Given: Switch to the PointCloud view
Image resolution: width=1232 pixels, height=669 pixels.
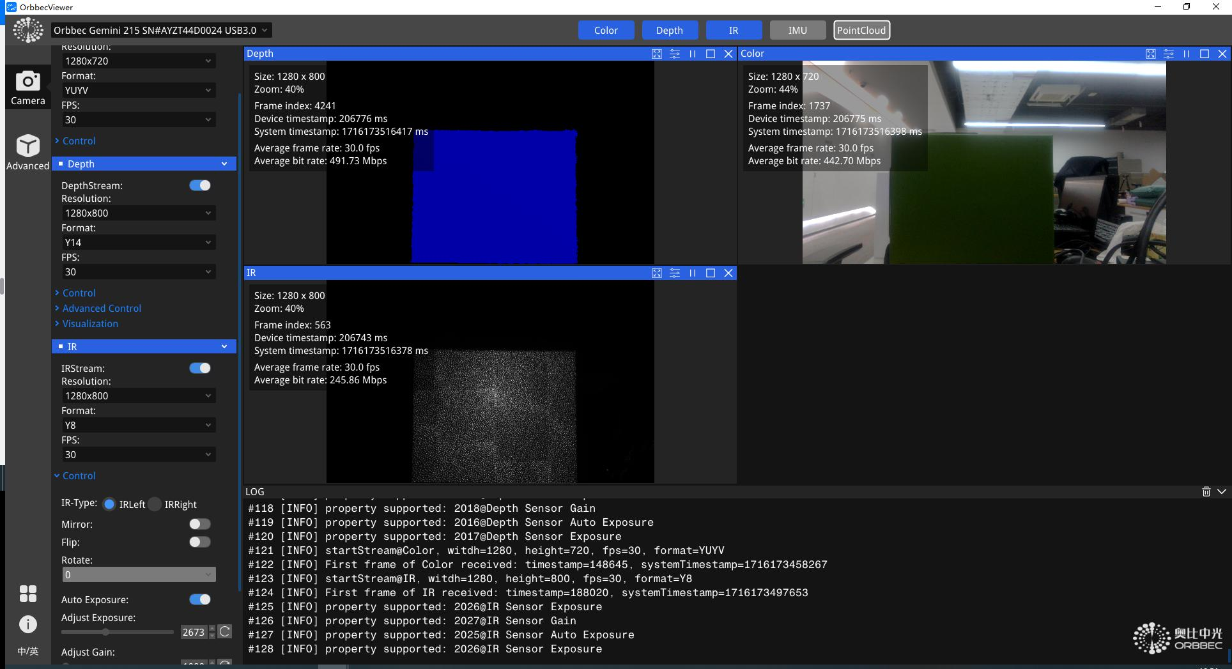Looking at the screenshot, I should 861,30.
